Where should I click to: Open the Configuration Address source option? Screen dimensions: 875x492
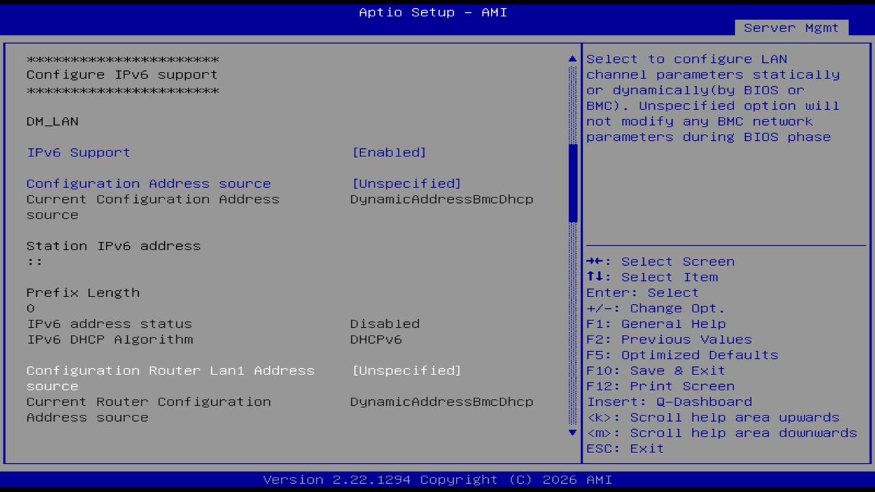point(148,183)
